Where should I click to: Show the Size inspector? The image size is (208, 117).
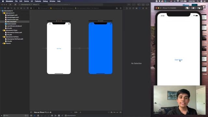[143, 8]
